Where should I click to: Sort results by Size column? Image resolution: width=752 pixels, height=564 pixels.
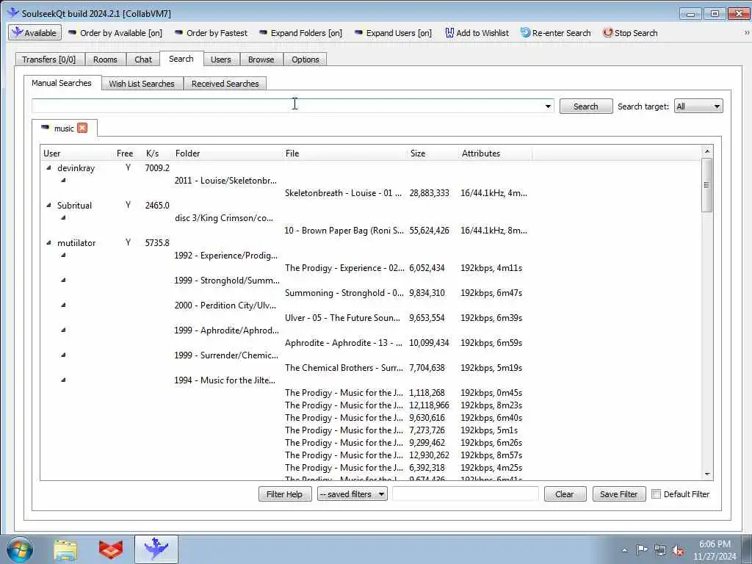click(x=418, y=153)
